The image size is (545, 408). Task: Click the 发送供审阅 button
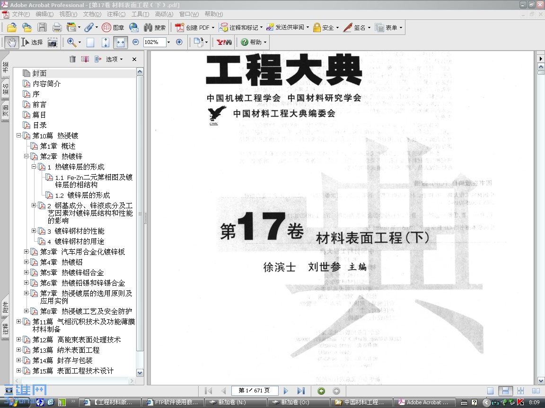pos(288,27)
